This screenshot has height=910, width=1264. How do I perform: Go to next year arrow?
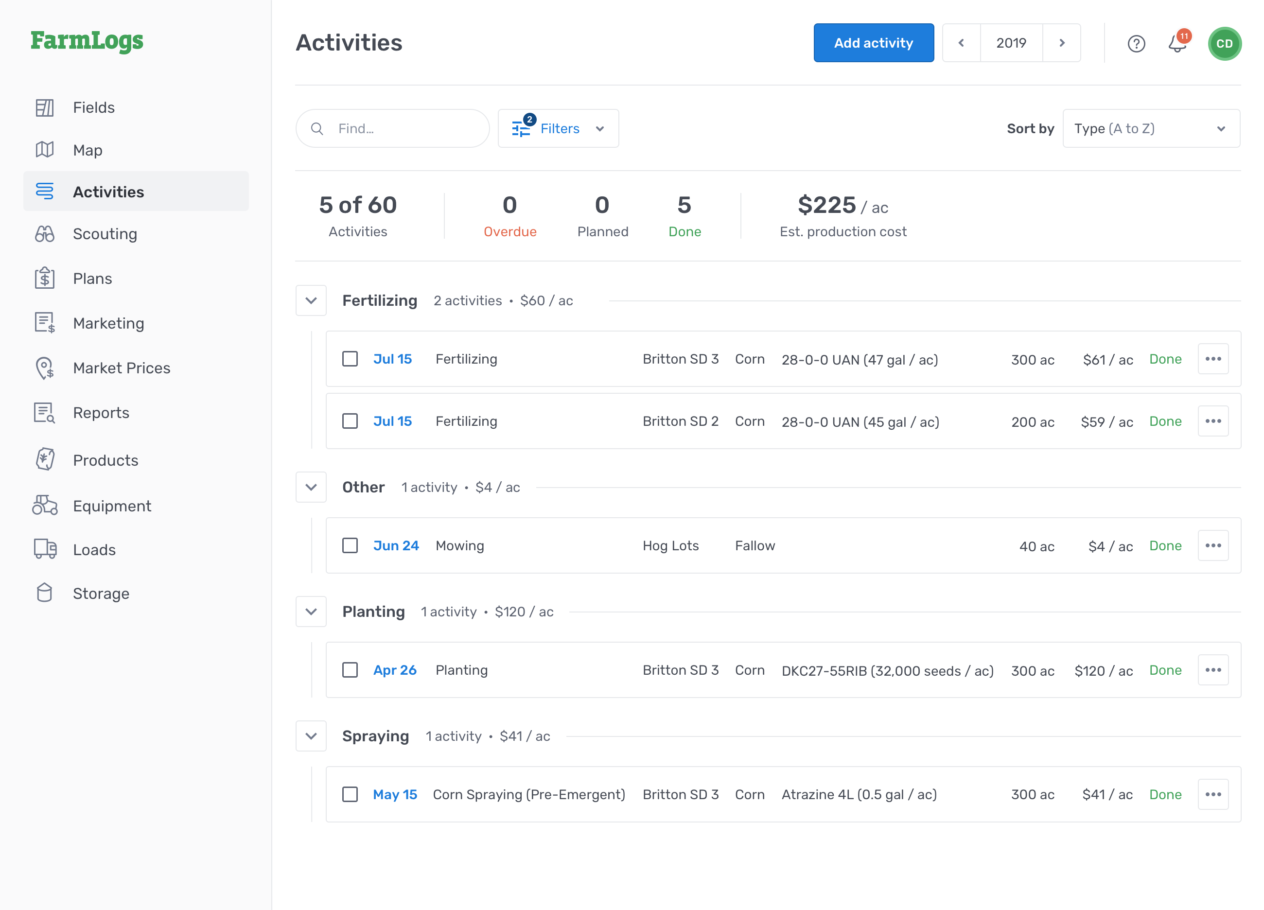1062,43
